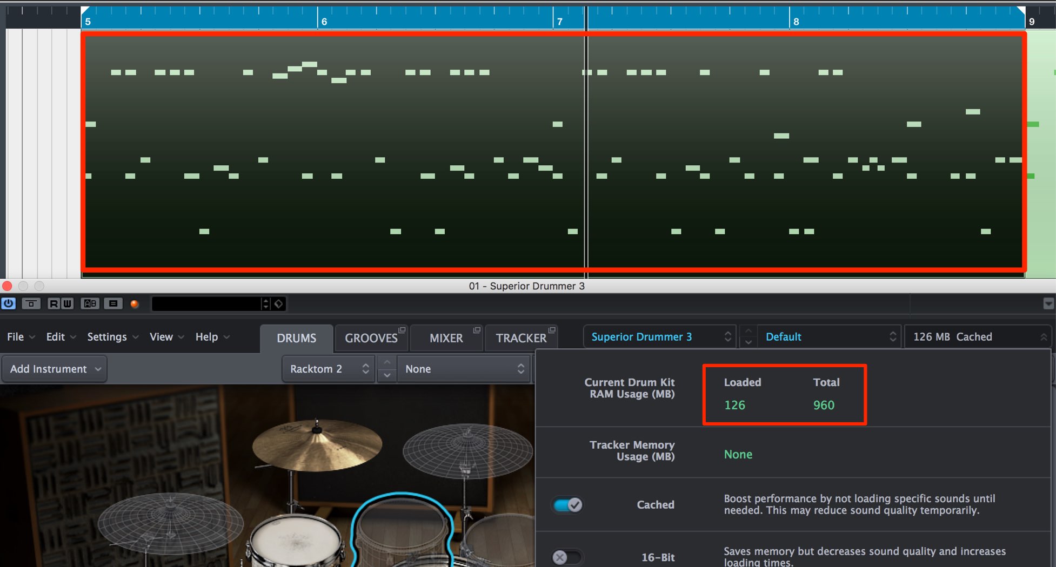Disable the Cached toggle switch
This screenshot has width=1056, height=567.
(x=567, y=505)
